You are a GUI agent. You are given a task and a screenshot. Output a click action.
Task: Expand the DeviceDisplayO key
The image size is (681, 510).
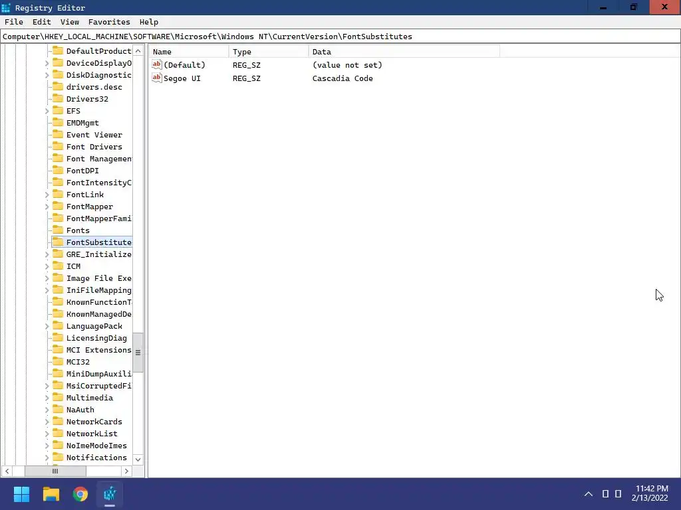click(x=47, y=63)
